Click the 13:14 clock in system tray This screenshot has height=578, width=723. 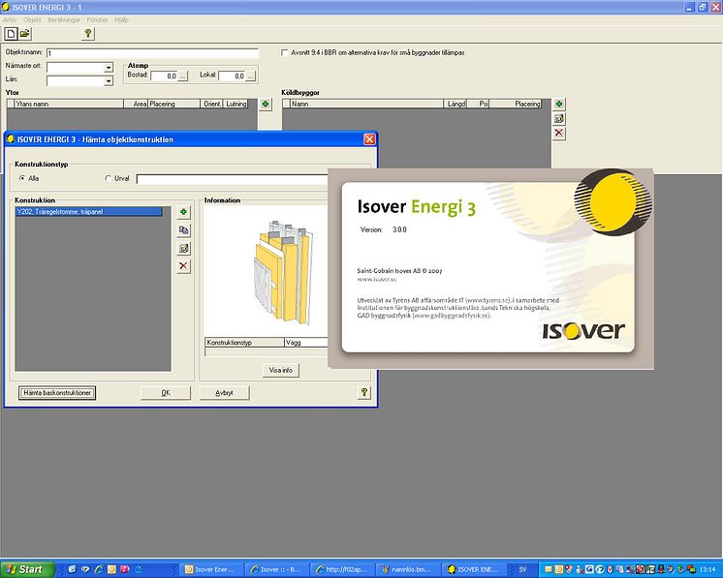pos(707,569)
